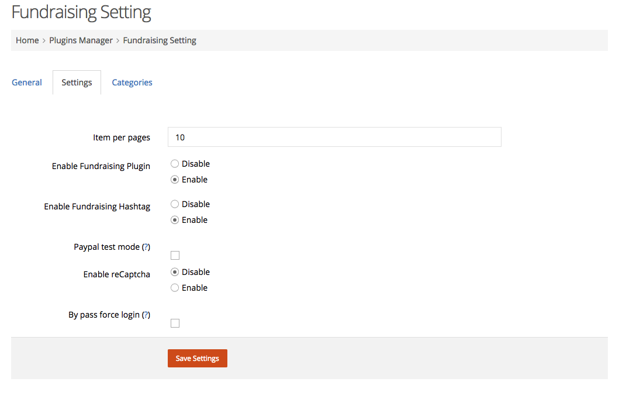Open the General tab
The height and width of the screenshot is (406, 619).
(x=27, y=82)
